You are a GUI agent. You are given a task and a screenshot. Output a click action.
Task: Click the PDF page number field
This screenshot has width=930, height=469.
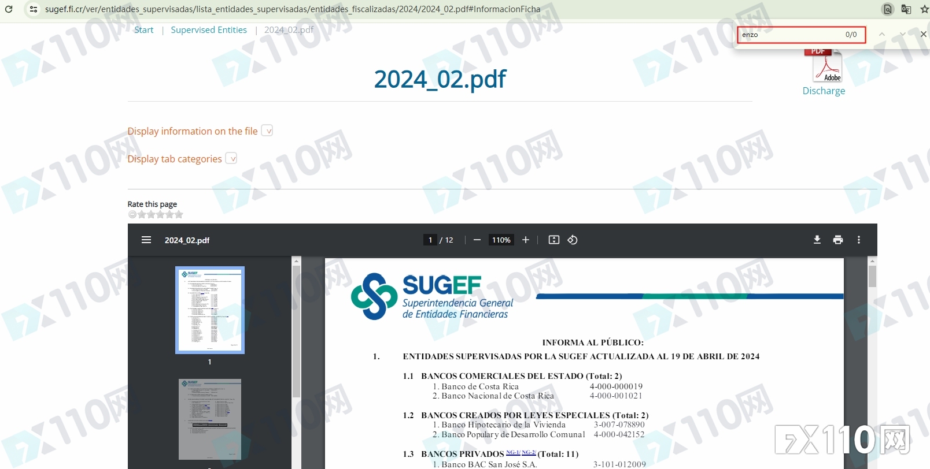click(x=430, y=240)
